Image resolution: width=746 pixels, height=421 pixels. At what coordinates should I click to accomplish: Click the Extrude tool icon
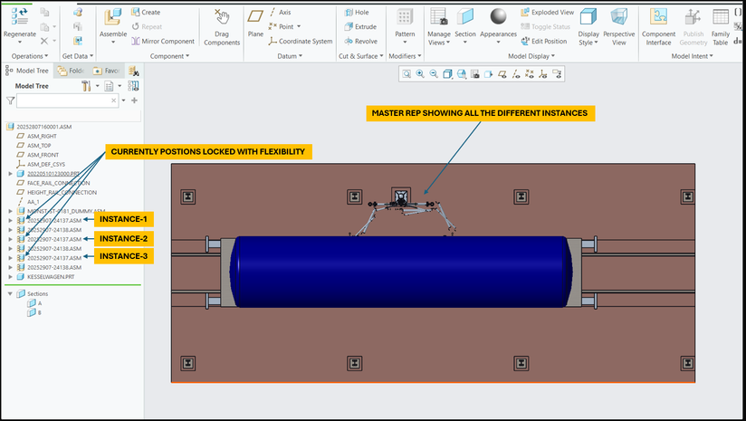click(348, 27)
